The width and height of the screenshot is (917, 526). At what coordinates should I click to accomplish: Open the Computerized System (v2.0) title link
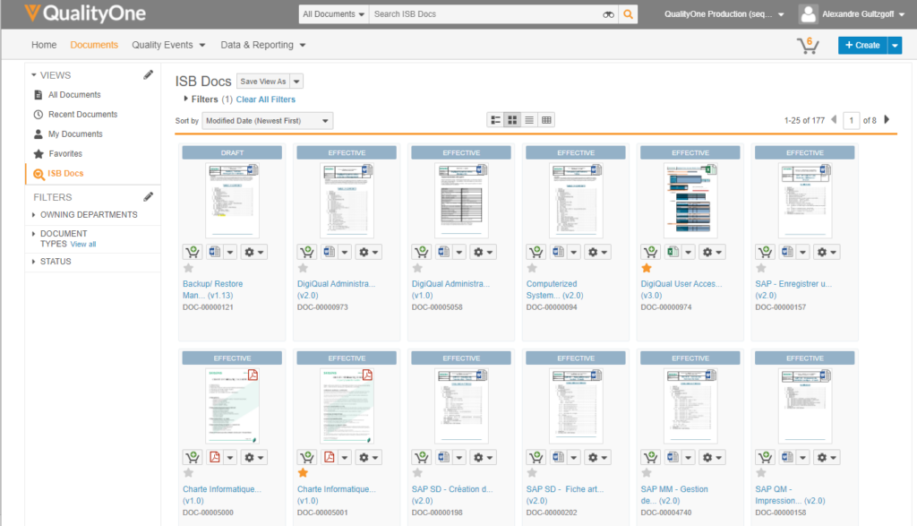(554, 289)
